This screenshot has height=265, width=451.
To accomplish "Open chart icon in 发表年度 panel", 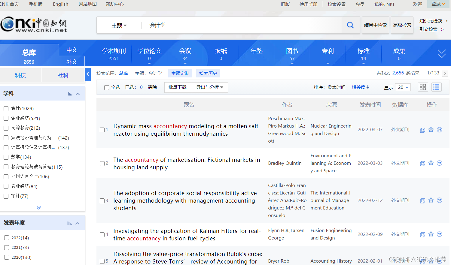I will tap(70, 223).
